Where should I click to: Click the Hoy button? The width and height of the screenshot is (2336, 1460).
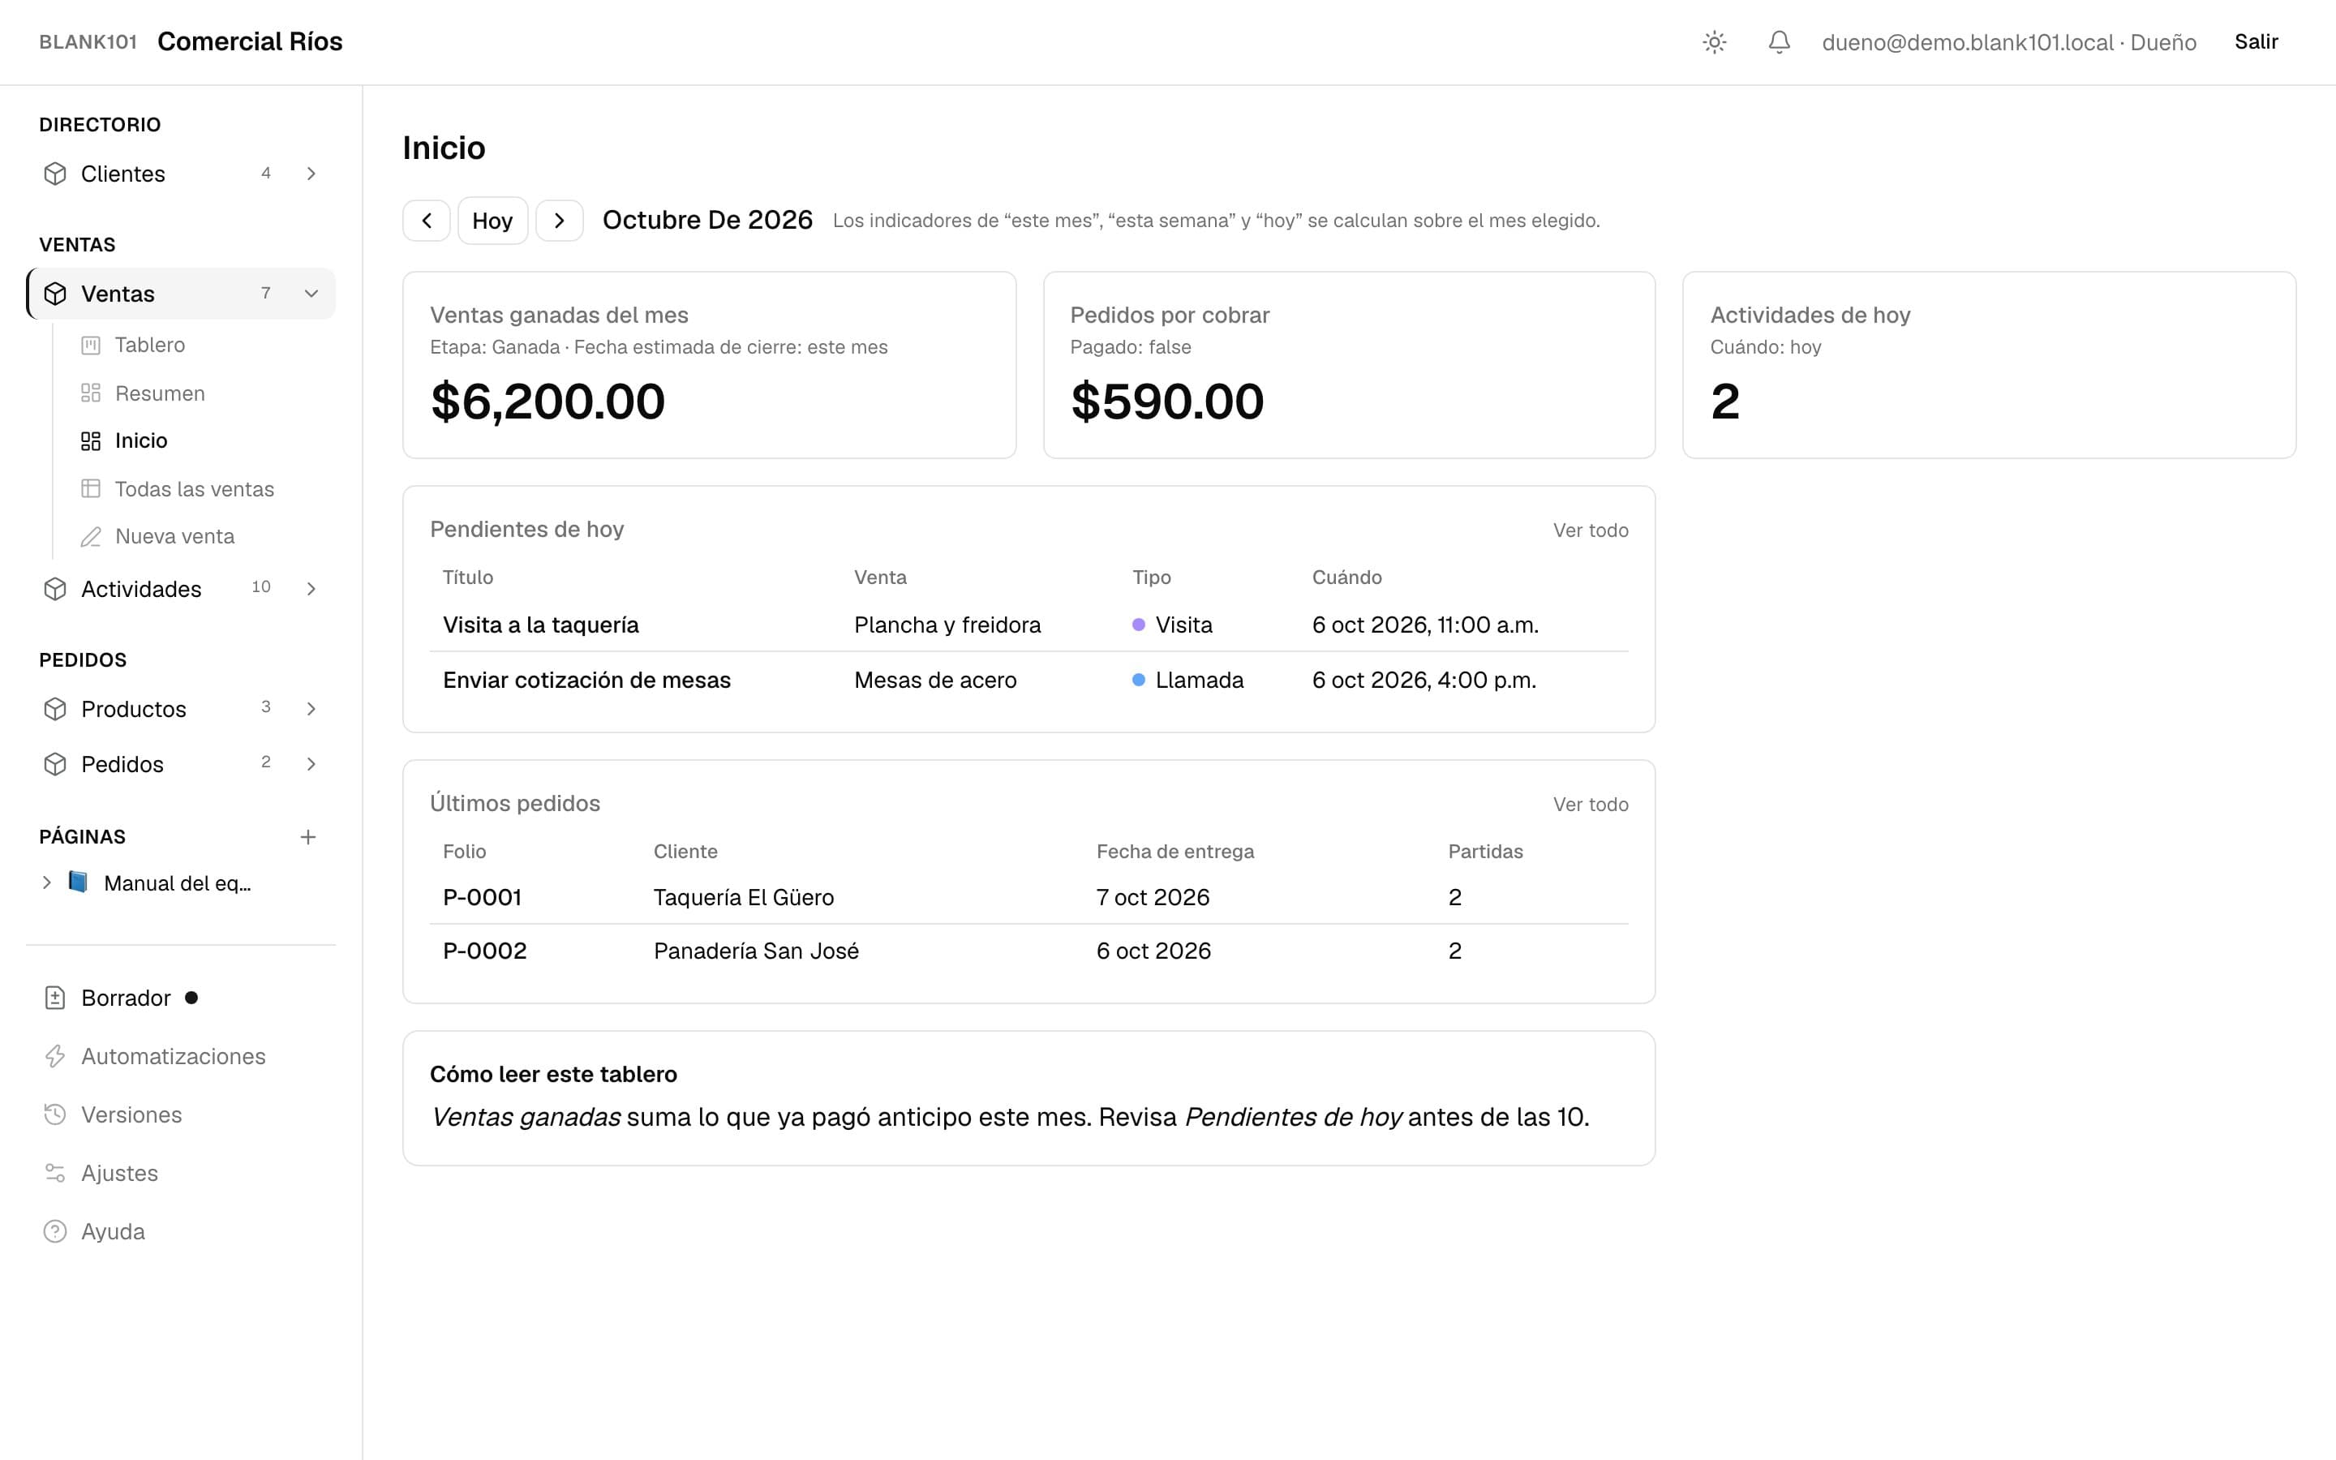492,220
